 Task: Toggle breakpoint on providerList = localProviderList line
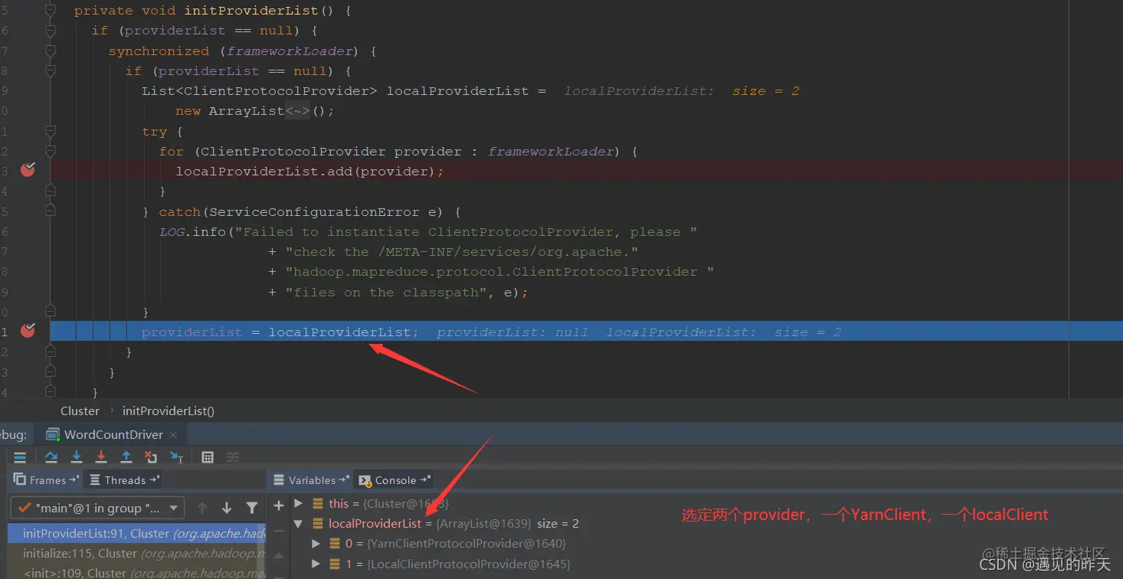28,330
